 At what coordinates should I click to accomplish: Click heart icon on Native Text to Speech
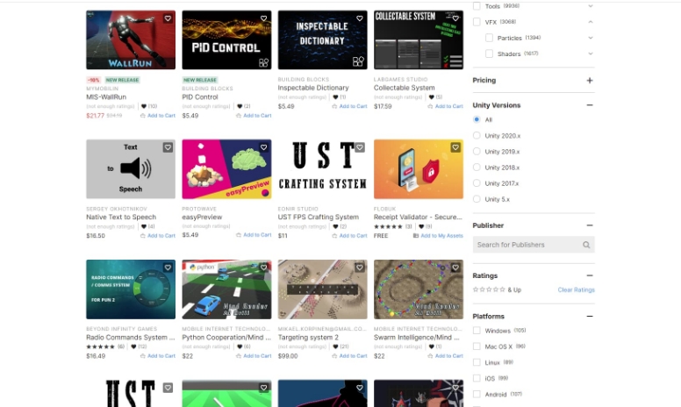tap(168, 147)
